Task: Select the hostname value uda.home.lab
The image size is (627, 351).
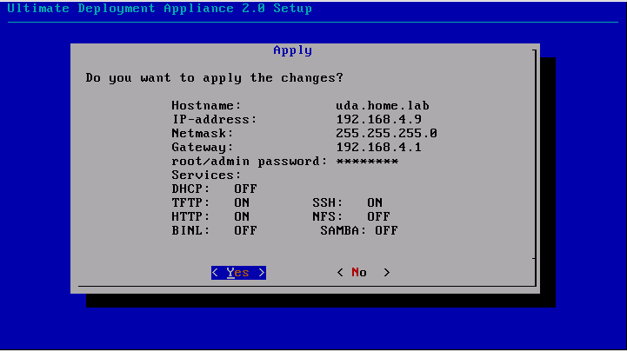Action: pyautogui.click(x=383, y=106)
